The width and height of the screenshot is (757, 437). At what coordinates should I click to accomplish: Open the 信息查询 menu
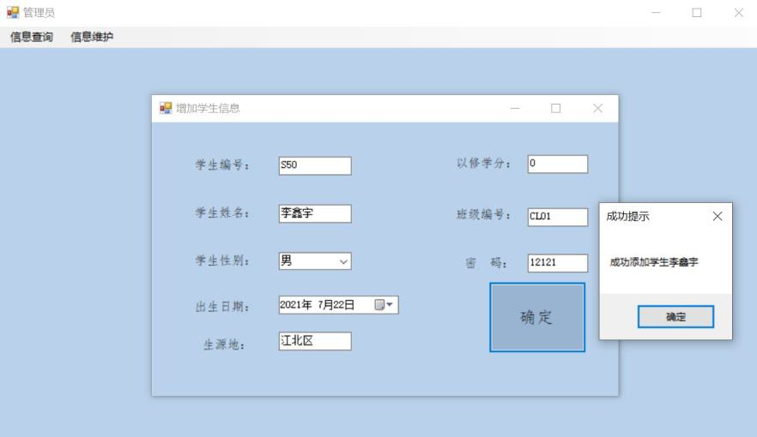coord(32,37)
